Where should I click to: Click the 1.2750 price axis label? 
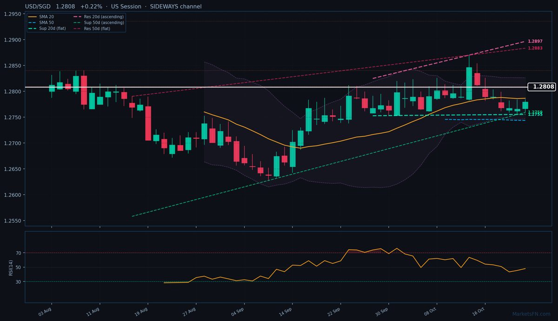13,117
